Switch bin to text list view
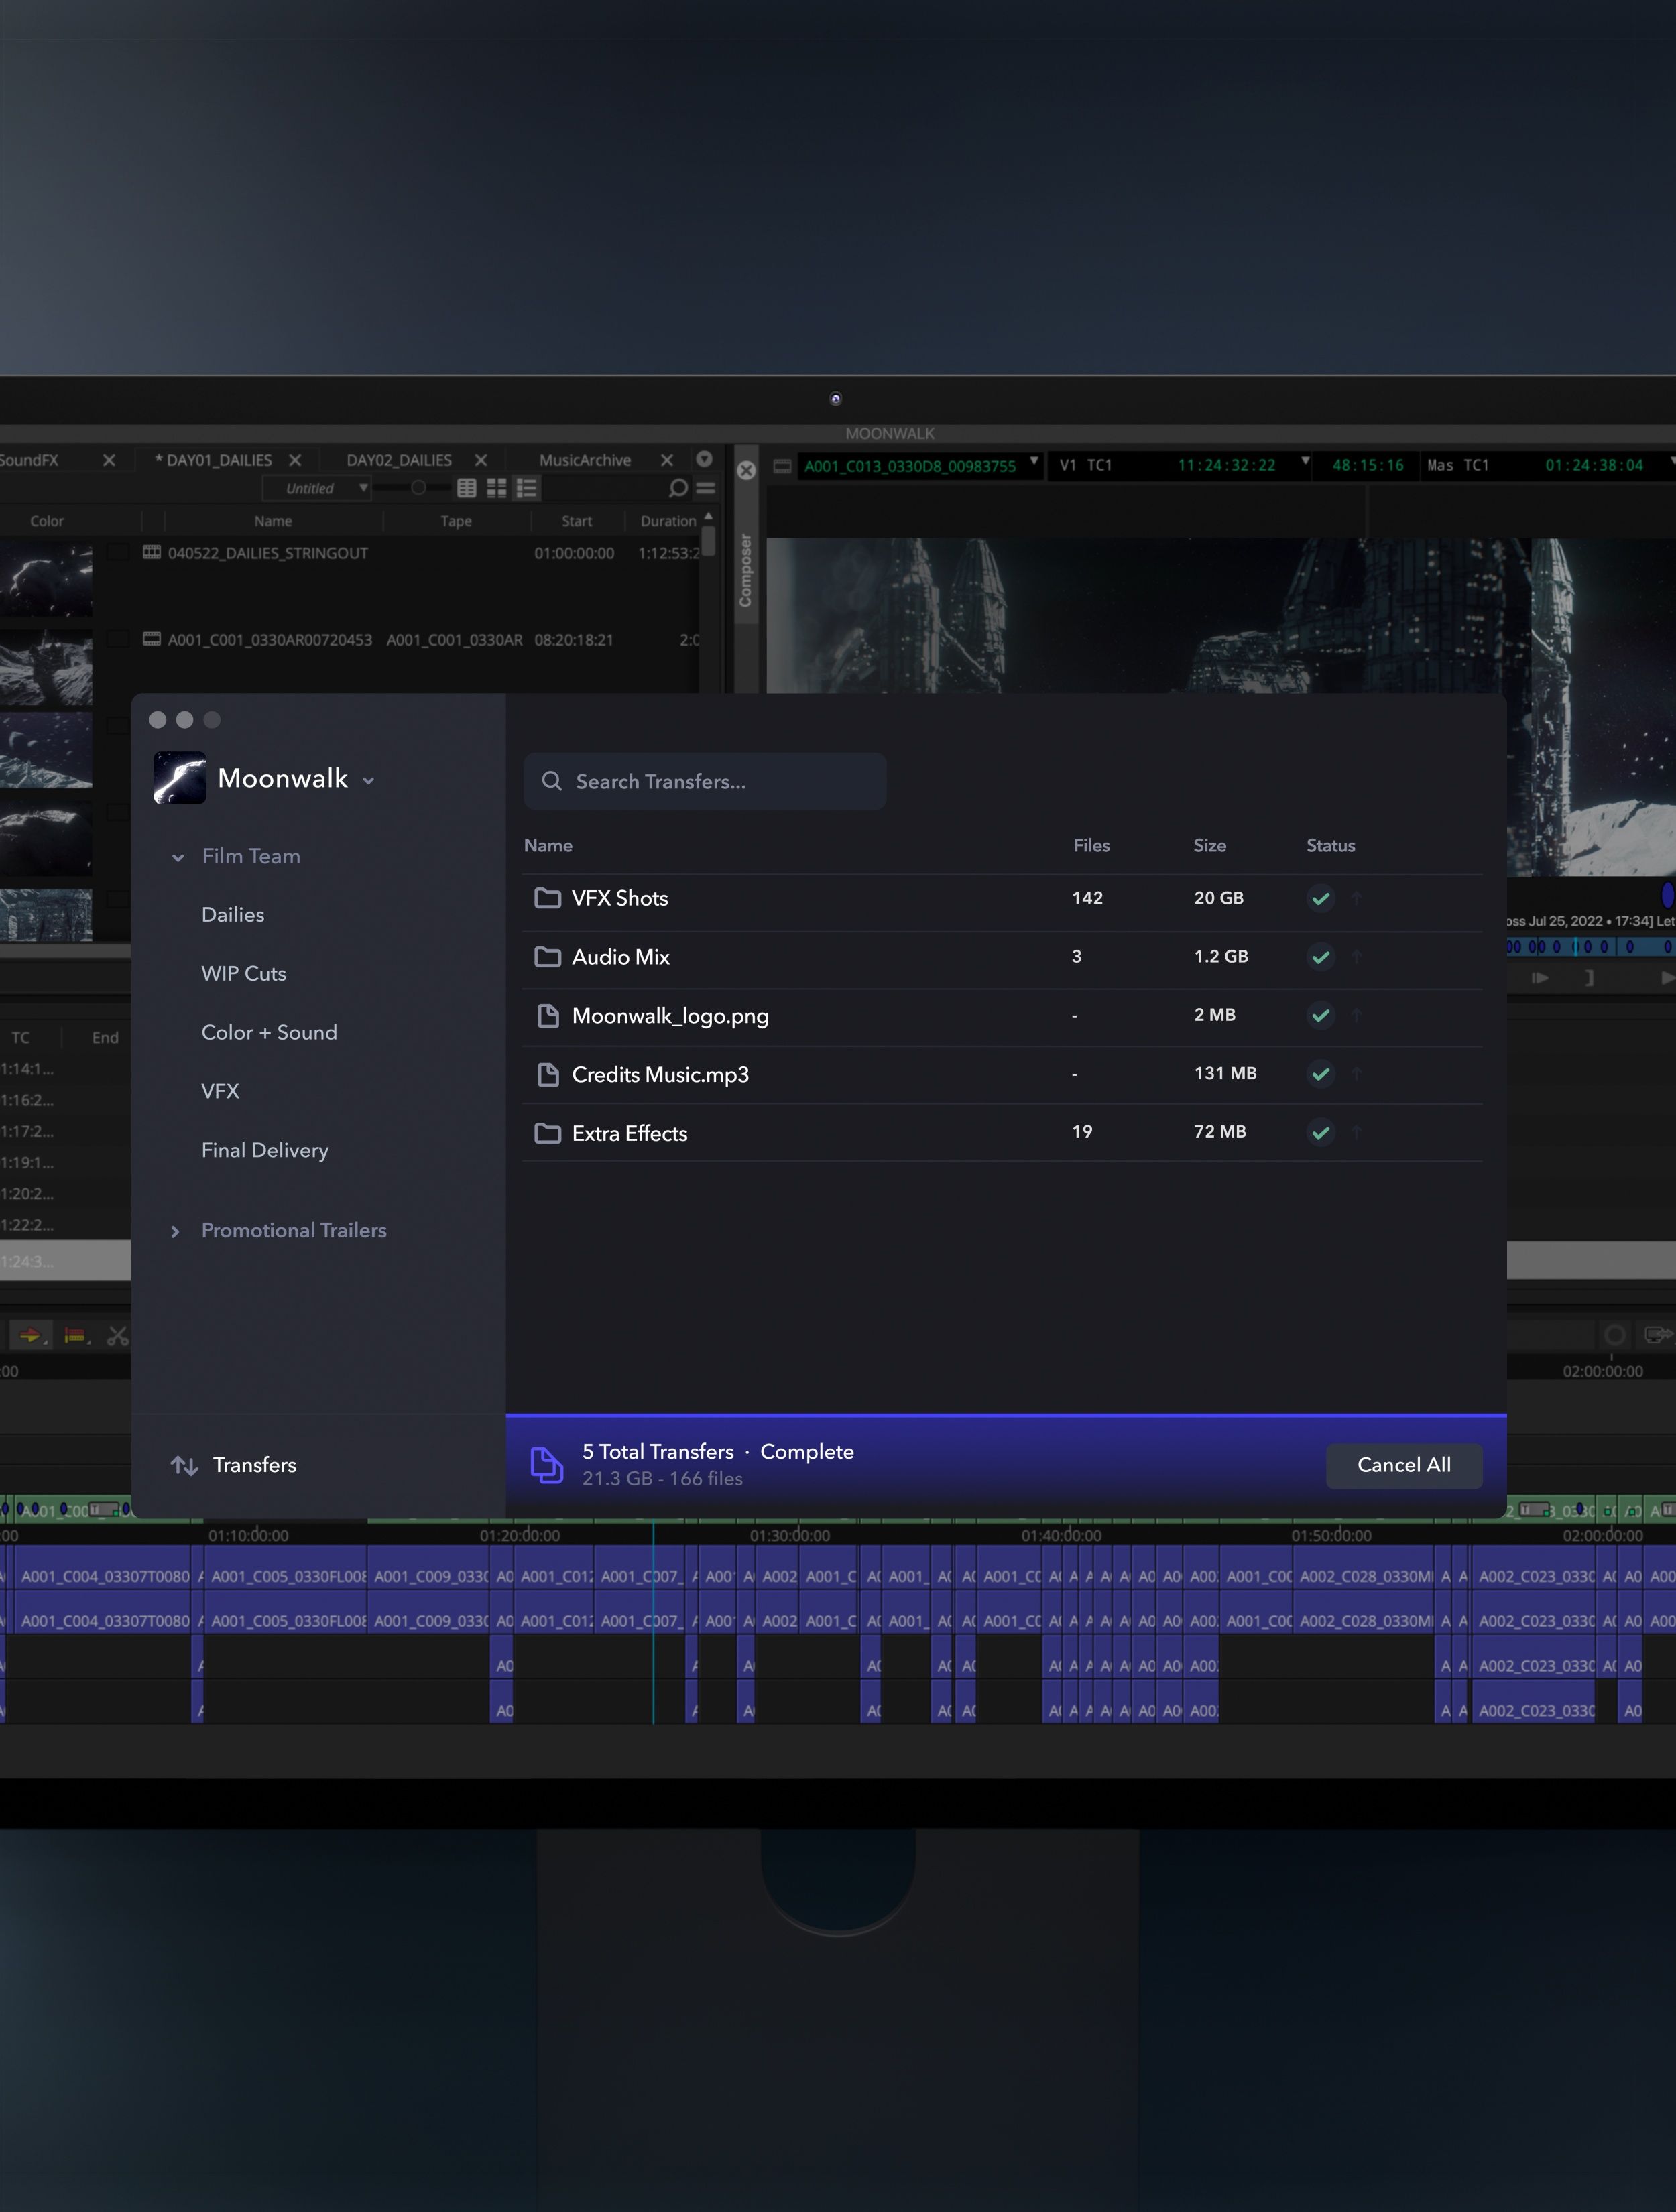1676x2212 pixels. 466,488
